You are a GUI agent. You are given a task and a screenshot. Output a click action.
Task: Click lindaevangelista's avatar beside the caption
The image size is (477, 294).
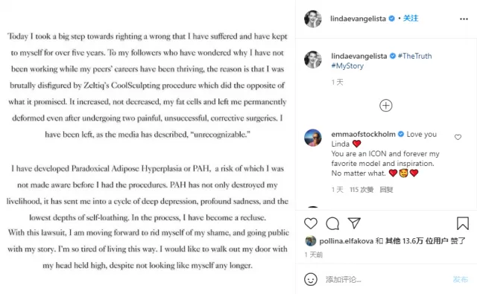point(313,60)
